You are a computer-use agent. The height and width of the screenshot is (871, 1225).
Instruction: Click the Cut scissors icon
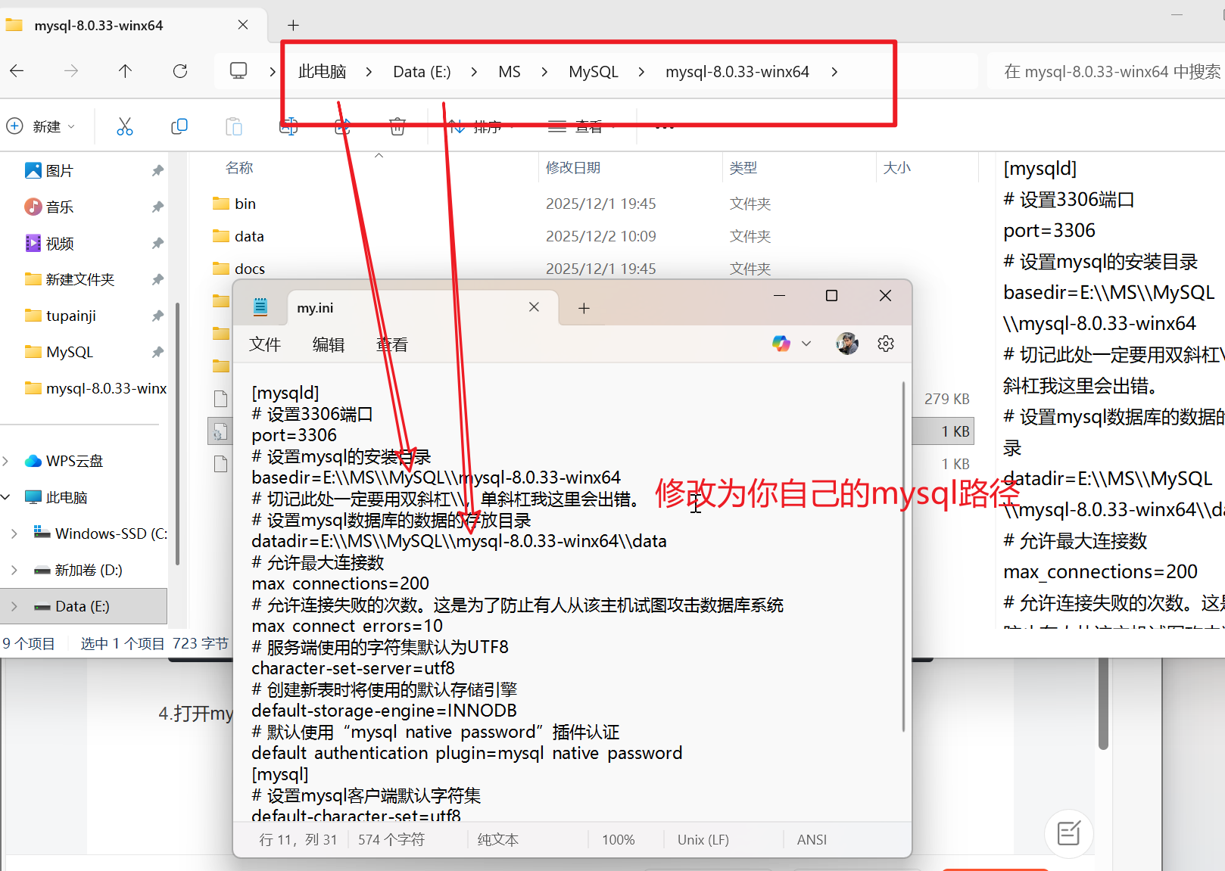(x=125, y=126)
